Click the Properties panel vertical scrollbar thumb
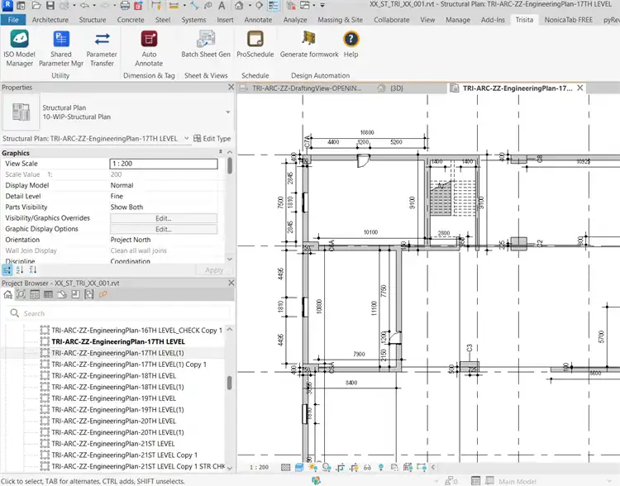620x486 pixels. [229, 165]
